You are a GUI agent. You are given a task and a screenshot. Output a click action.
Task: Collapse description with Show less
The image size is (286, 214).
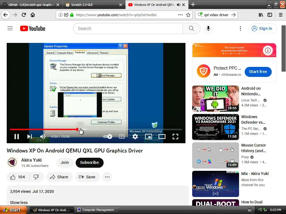pyautogui.click(x=19, y=203)
